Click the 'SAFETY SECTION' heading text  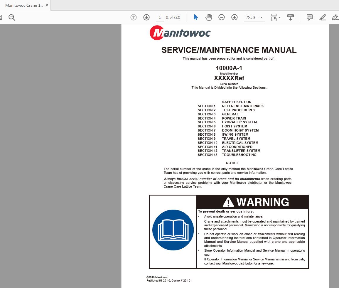[x=237, y=102]
